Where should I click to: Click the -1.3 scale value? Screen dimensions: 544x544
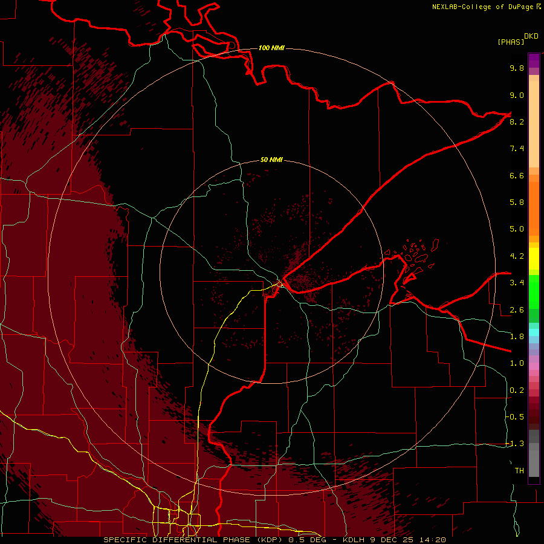pyautogui.click(x=515, y=444)
